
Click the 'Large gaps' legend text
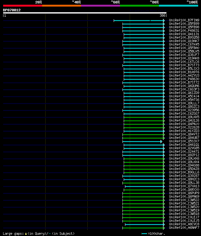[39, 233]
